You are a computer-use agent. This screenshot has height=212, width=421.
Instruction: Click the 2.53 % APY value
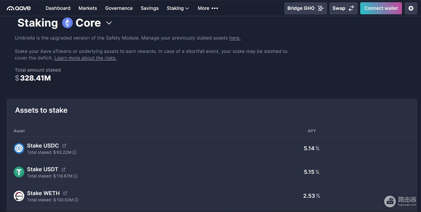click(x=312, y=196)
